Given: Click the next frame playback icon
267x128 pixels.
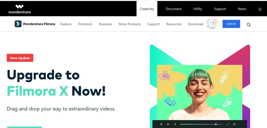Looking at the screenshot, I should [168, 124].
